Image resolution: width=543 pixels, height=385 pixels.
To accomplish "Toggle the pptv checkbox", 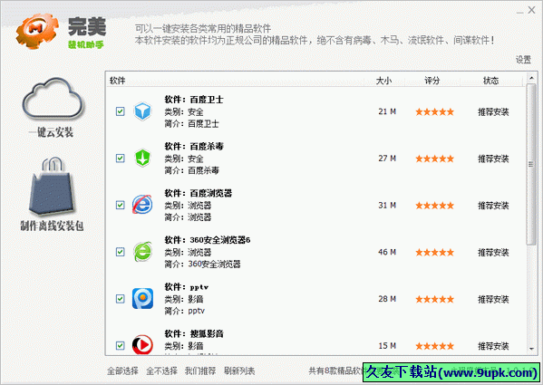I will click(x=121, y=299).
